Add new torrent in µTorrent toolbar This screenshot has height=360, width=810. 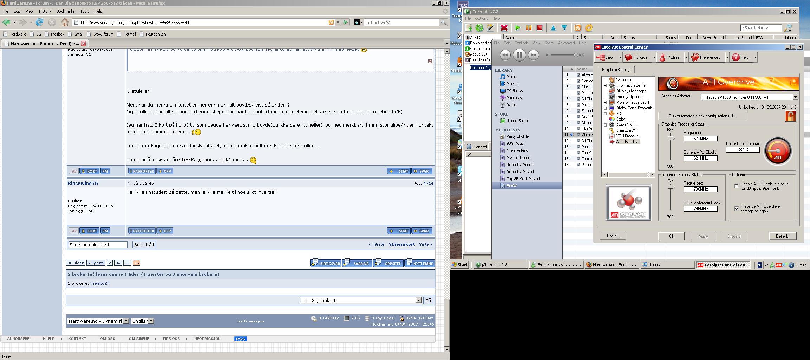469,28
